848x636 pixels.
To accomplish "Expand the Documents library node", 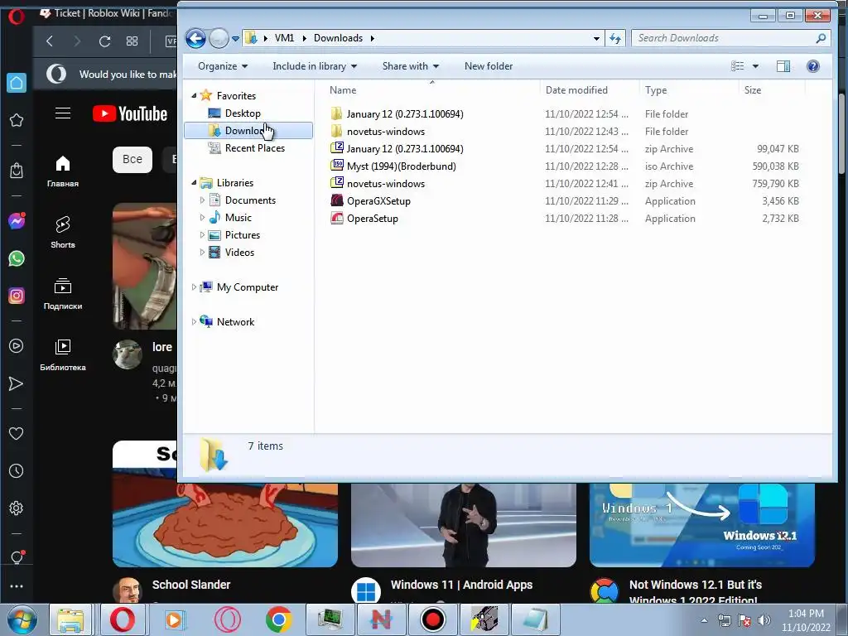I will (x=202, y=200).
